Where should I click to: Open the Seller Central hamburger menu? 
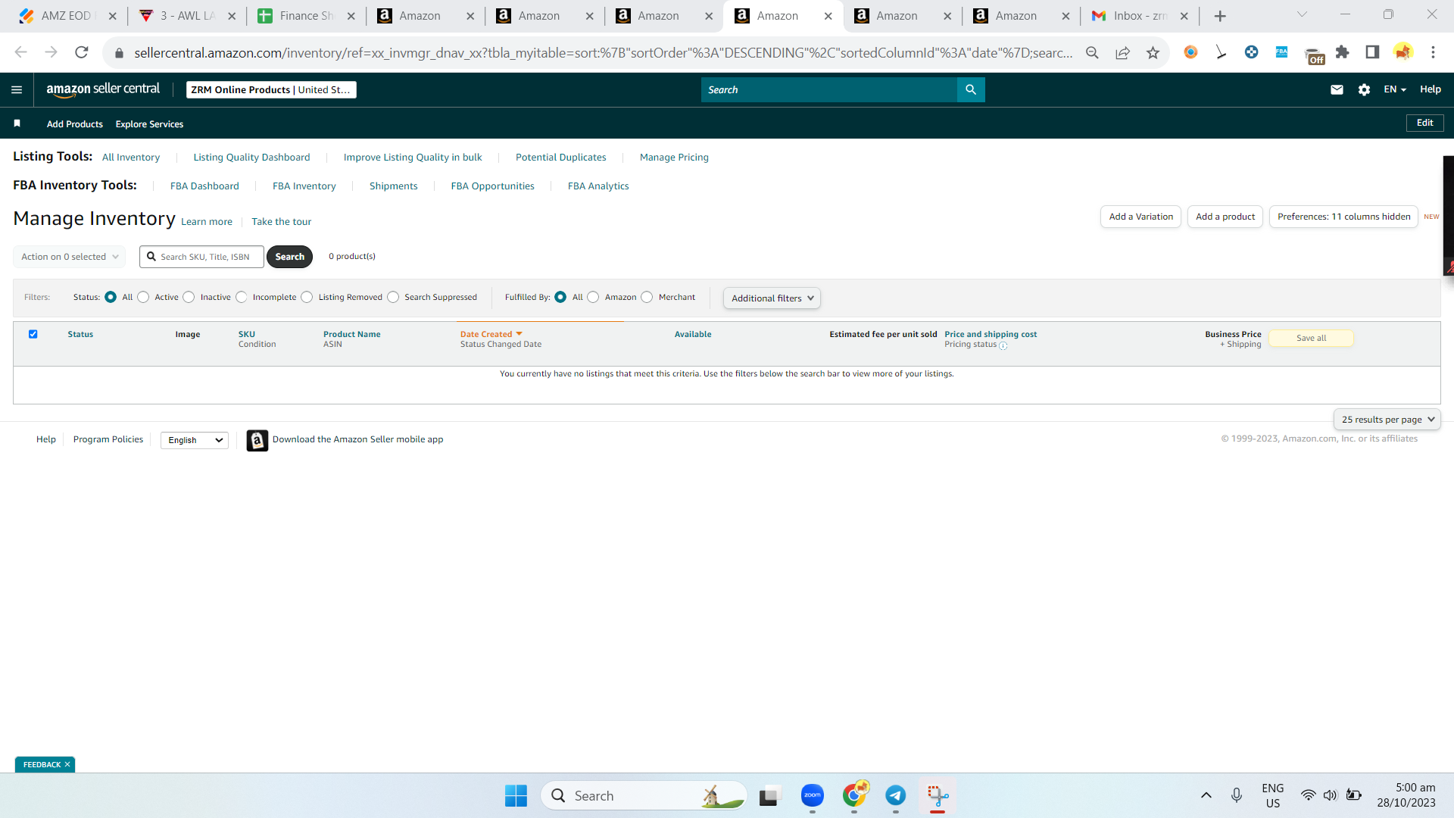tap(17, 89)
